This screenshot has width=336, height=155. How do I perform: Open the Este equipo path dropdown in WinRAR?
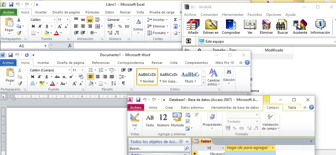(335, 41)
